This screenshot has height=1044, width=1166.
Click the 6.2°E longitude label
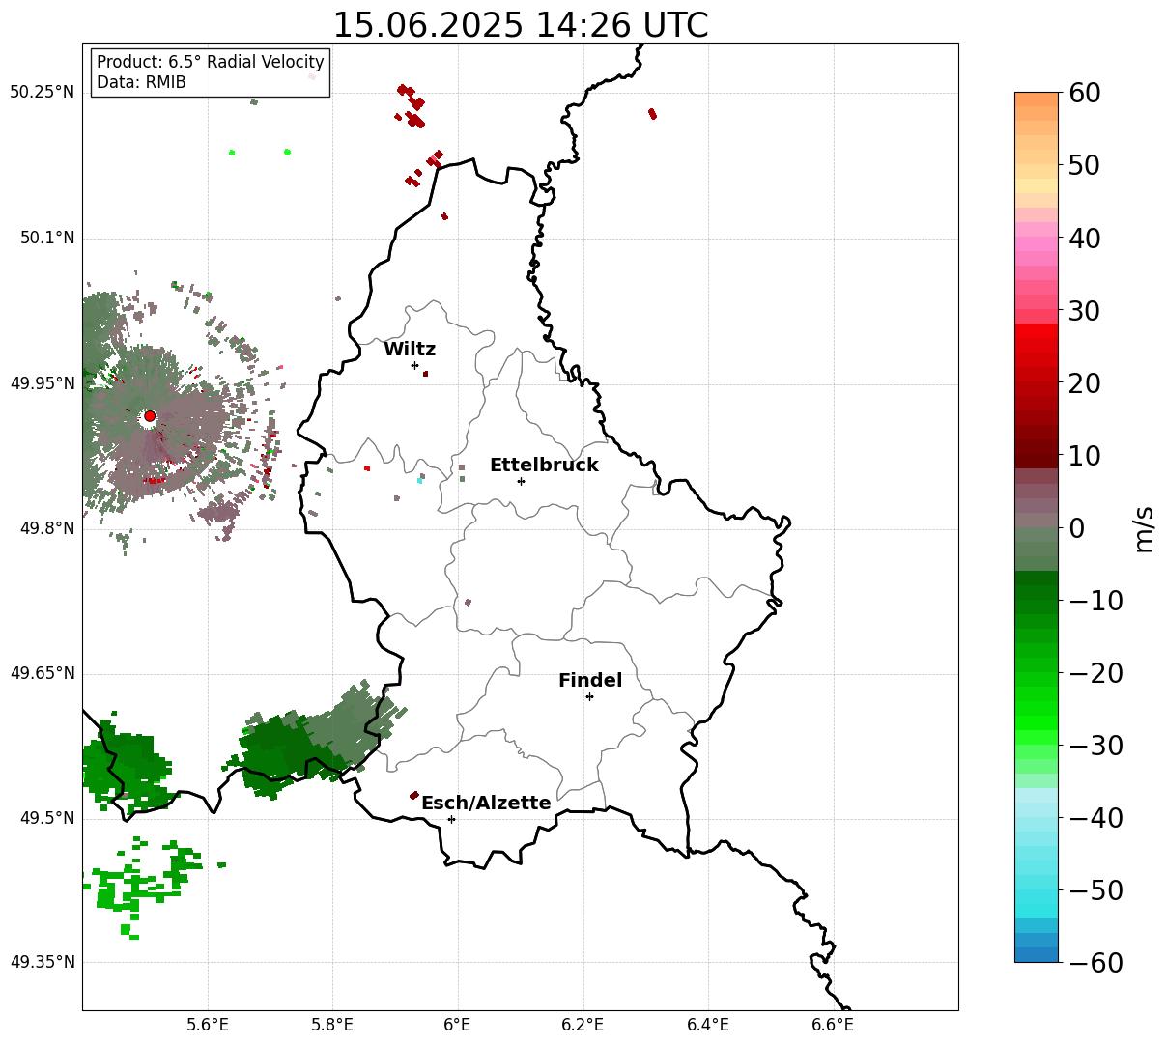click(x=583, y=1025)
